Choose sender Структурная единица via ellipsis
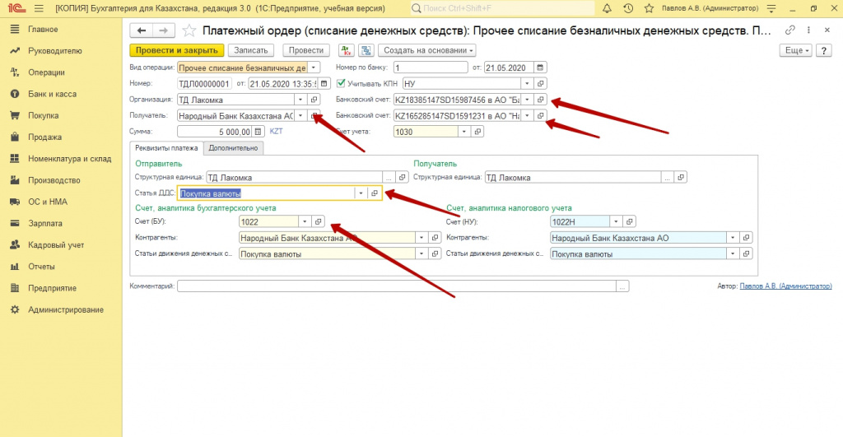Image resolution: width=843 pixels, height=437 pixels. [389, 178]
